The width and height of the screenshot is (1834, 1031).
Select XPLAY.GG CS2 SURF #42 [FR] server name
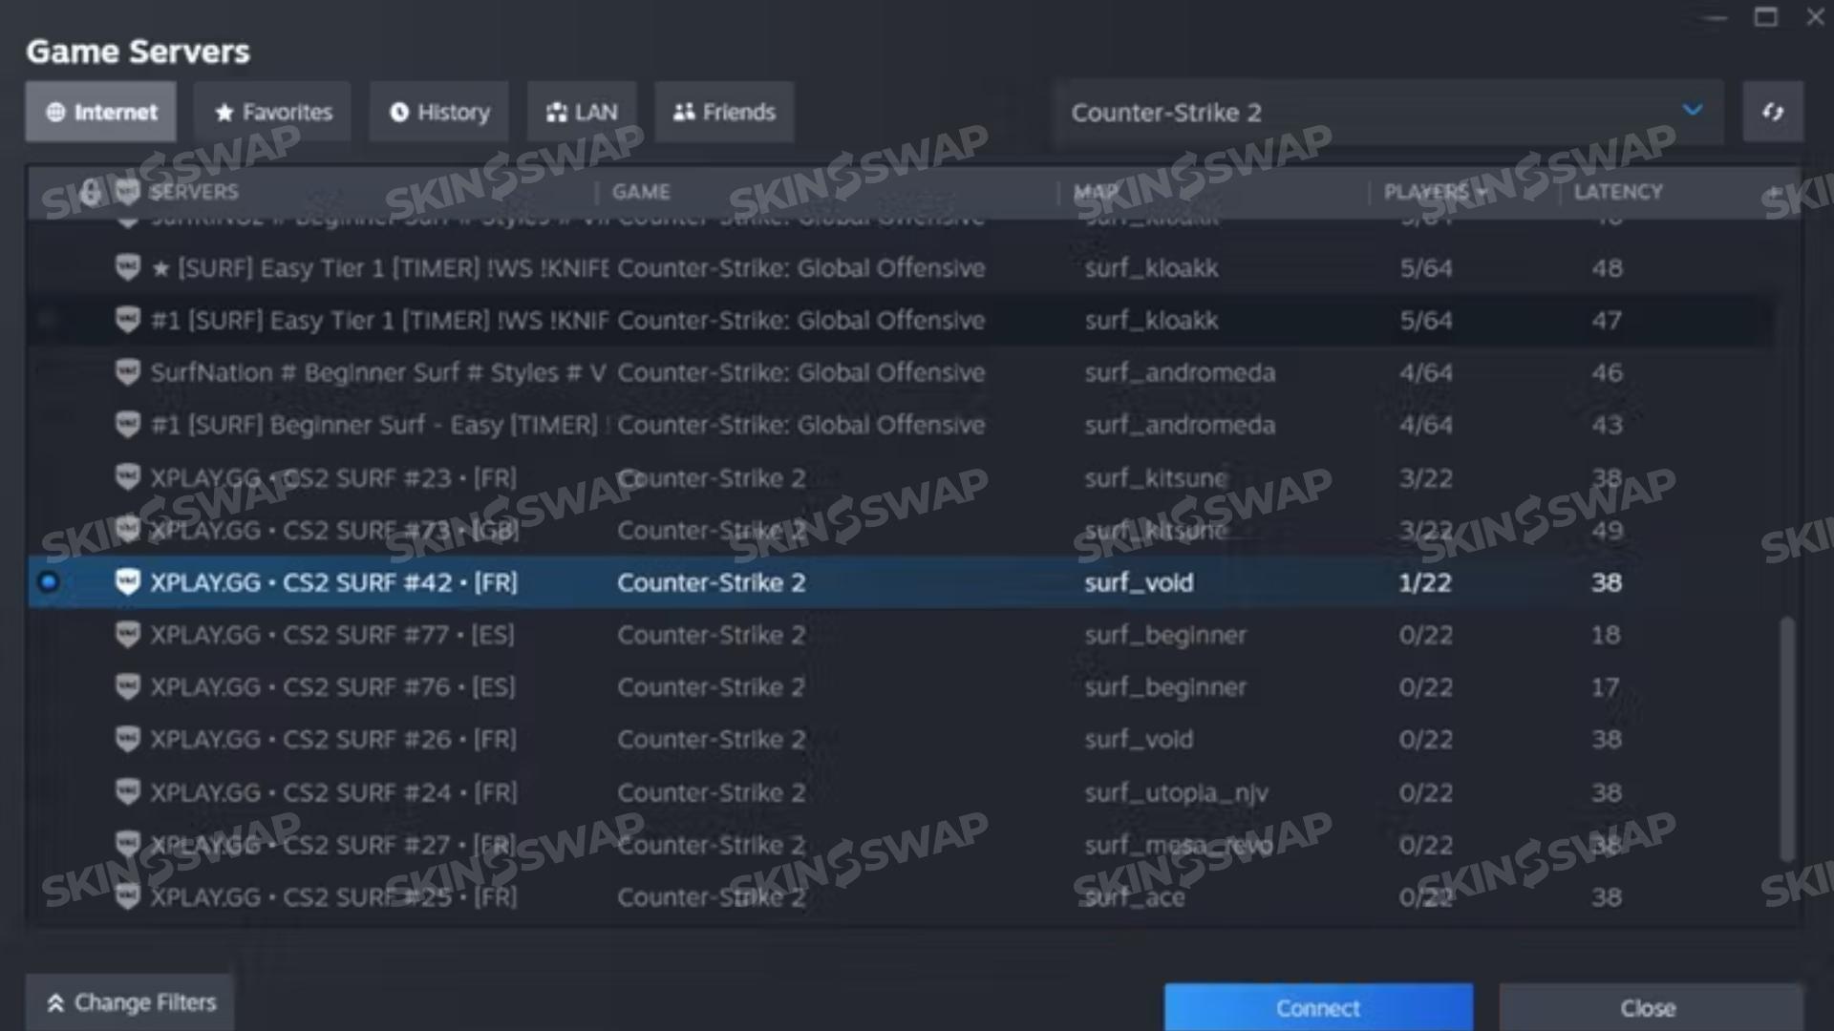pyautogui.click(x=333, y=582)
